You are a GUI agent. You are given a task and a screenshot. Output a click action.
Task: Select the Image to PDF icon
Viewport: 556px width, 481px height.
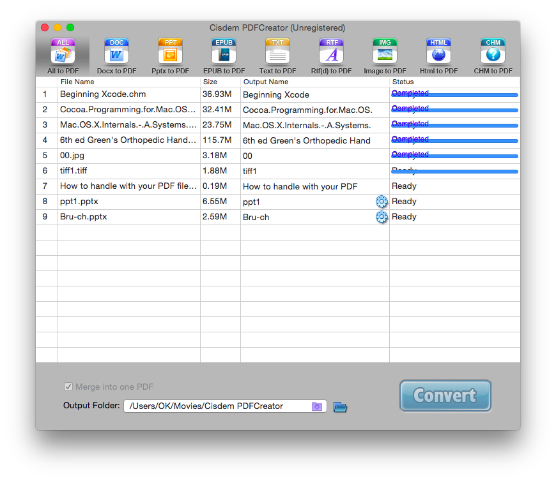[x=385, y=56]
